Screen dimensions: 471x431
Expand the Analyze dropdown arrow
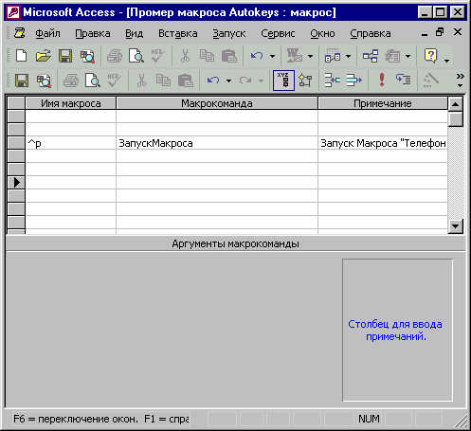[348, 57]
